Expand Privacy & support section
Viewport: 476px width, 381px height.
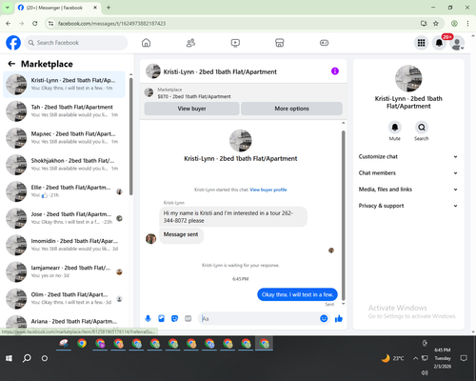click(x=408, y=206)
